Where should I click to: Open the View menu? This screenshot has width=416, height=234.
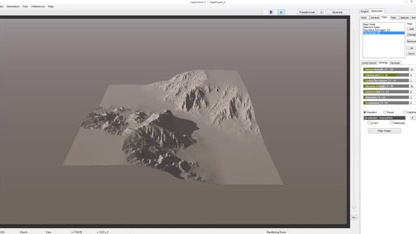click(25, 6)
